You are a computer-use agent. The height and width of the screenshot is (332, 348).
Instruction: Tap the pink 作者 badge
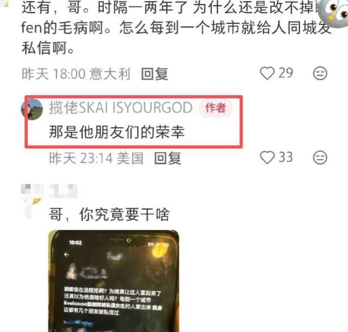(215, 108)
